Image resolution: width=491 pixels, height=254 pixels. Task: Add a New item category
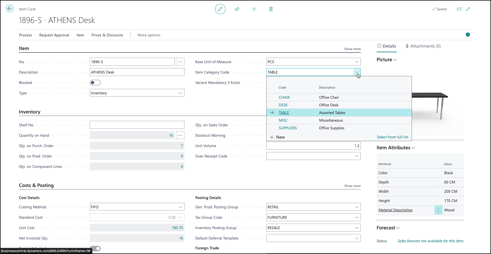point(278,137)
